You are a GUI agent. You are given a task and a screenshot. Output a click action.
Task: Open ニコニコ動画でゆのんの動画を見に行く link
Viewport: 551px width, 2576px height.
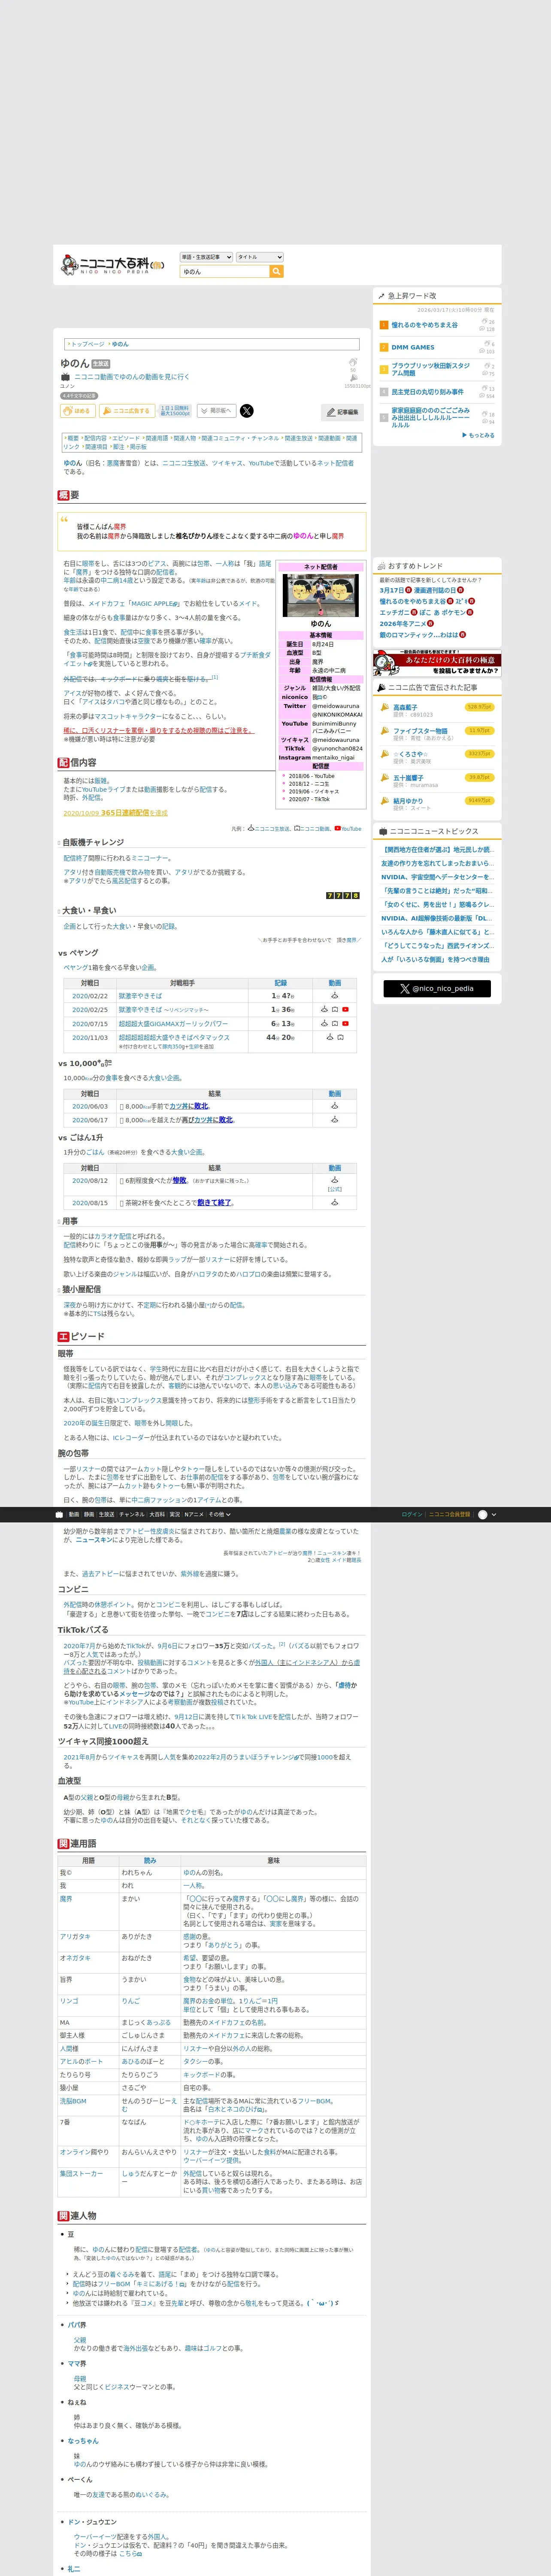[132, 377]
